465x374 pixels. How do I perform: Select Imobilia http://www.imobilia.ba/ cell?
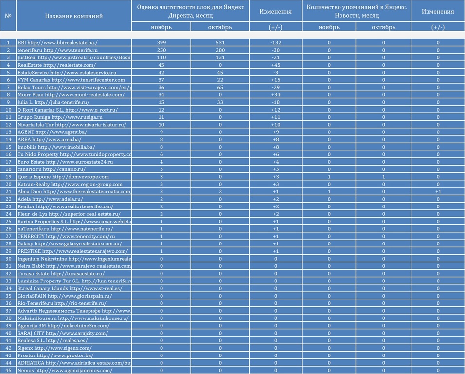click(74, 147)
